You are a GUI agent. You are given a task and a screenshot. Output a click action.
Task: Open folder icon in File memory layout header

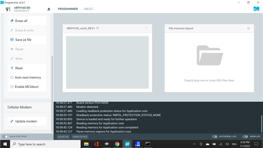point(248,28)
